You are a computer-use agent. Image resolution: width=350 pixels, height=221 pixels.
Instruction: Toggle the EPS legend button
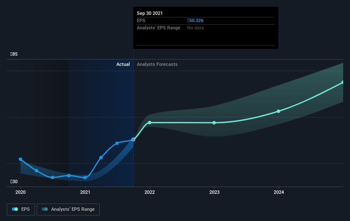21,210
